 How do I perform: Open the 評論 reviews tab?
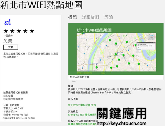click(x=109, y=17)
